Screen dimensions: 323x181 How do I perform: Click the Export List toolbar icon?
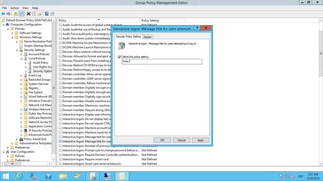click(39, 14)
